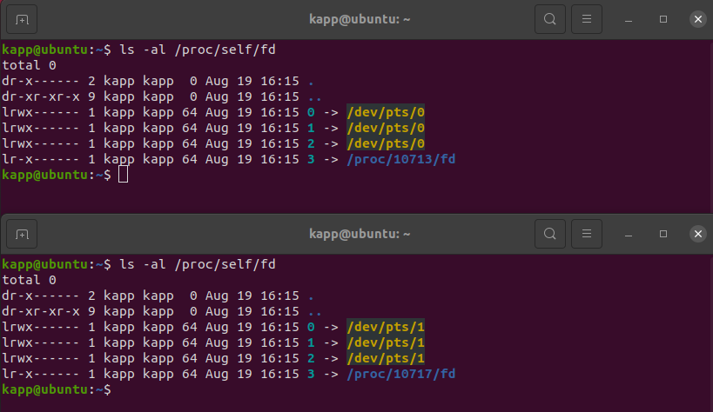Click first /dev/pts/0 entry in top terminal
The image size is (713, 412).
point(386,112)
